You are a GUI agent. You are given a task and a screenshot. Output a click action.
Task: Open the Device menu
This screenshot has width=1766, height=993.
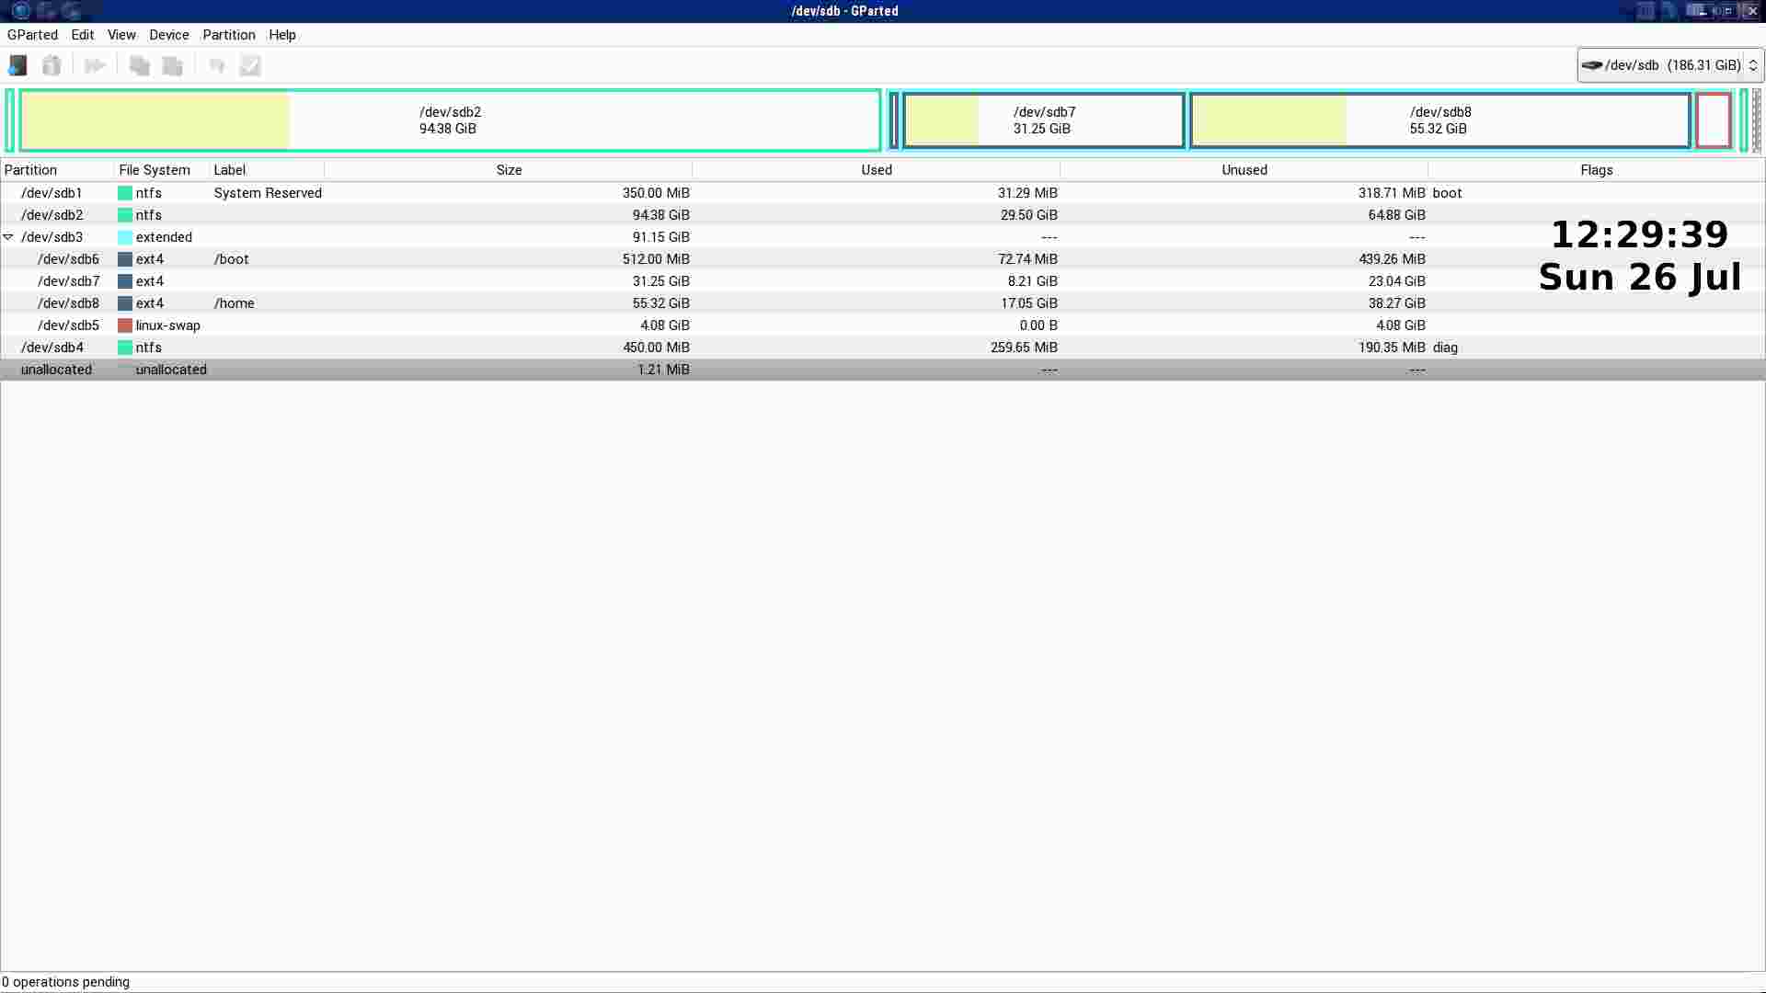168,35
